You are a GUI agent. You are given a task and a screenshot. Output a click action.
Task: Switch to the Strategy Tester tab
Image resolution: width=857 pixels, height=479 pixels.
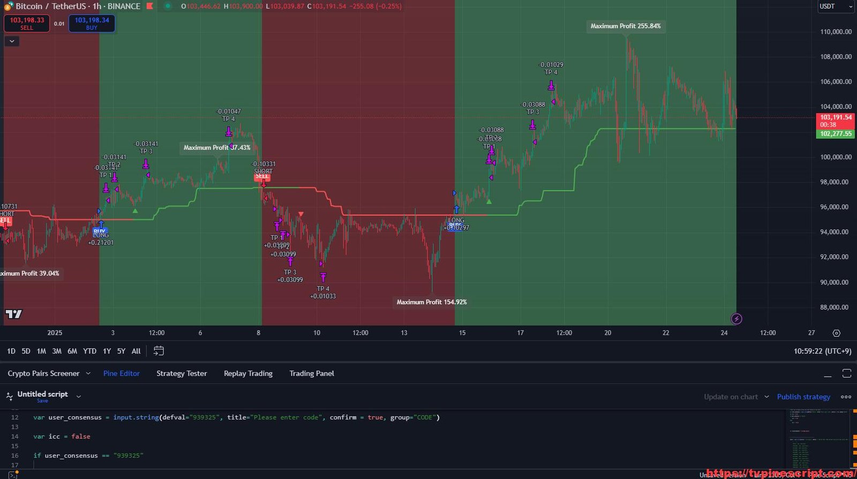click(182, 374)
